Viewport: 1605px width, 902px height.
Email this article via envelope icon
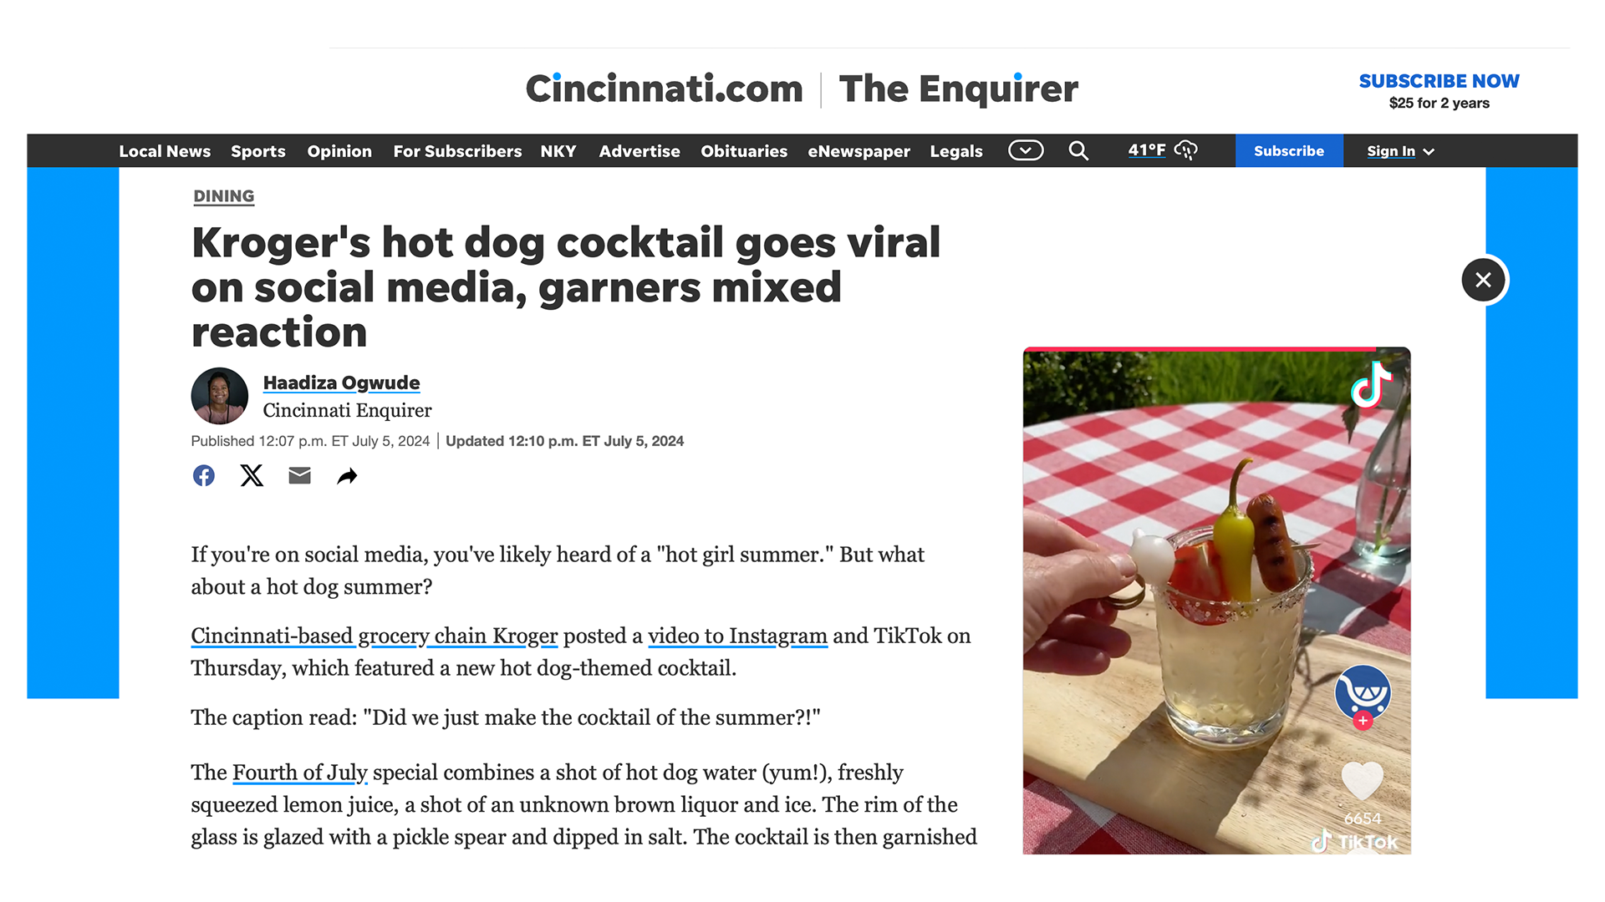pos(299,476)
